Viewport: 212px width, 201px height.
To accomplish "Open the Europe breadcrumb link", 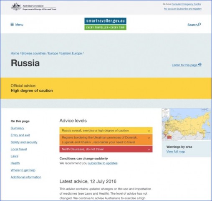I will [53, 53].
